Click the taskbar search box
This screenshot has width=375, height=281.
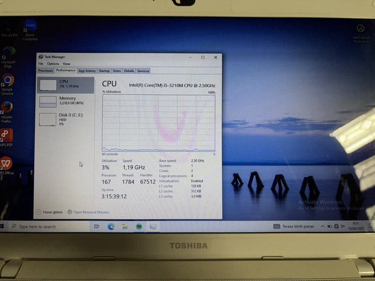[49, 226]
